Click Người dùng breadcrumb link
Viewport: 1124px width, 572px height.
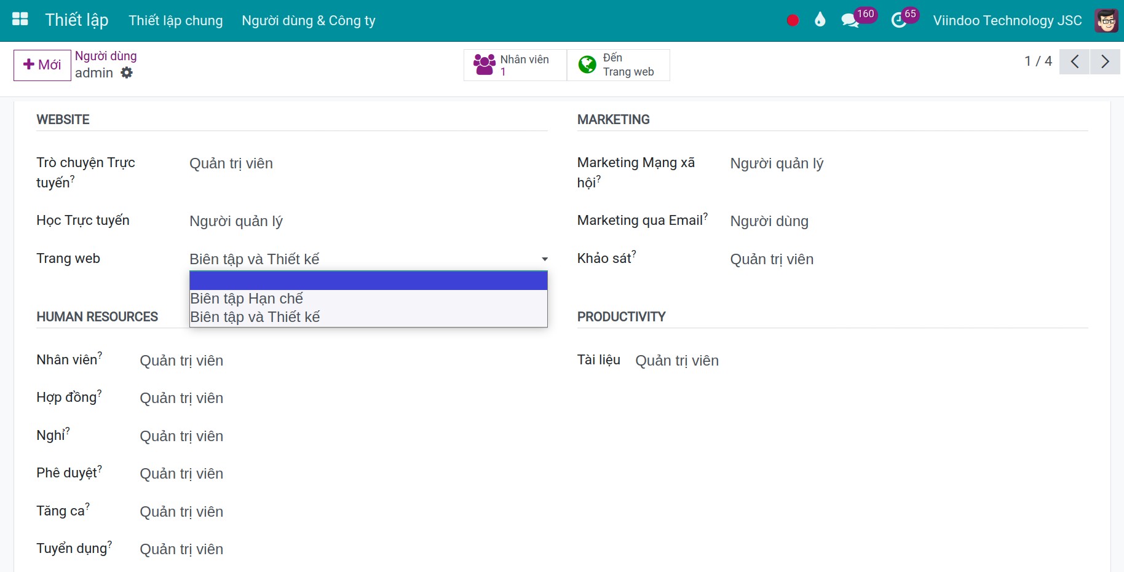106,56
